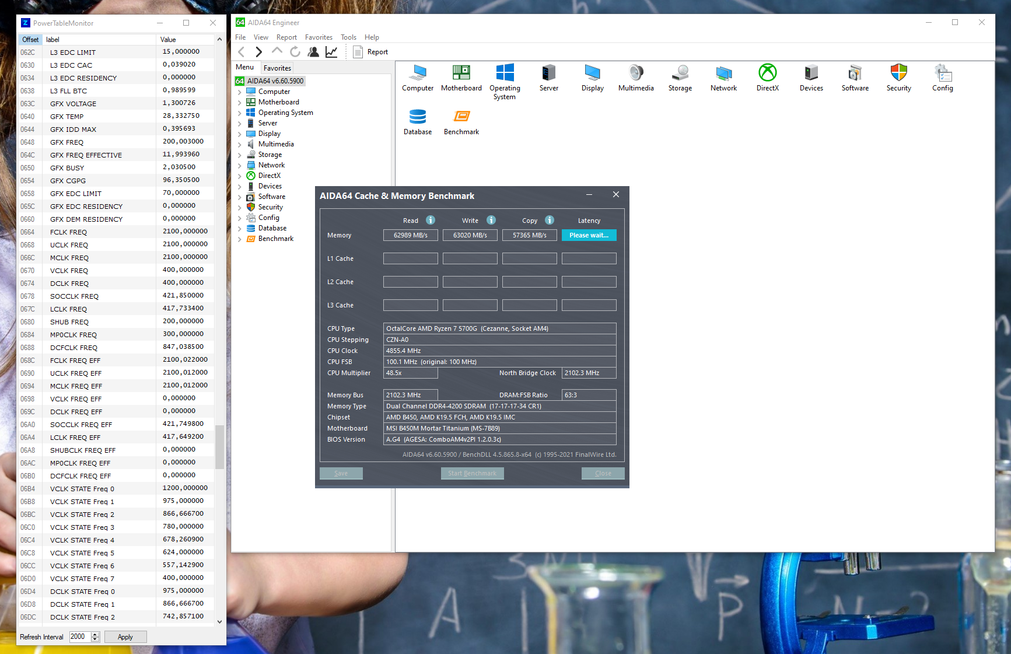Open the Software category icon in main pane
Image resolution: width=1011 pixels, height=654 pixels.
tap(855, 78)
